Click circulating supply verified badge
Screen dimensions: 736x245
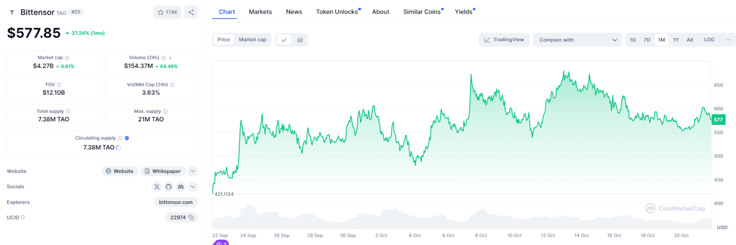[127, 138]
